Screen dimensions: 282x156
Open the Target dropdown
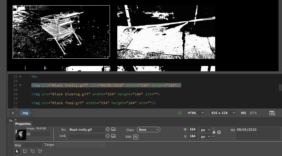pyautogui.click(x=81, y=145)
